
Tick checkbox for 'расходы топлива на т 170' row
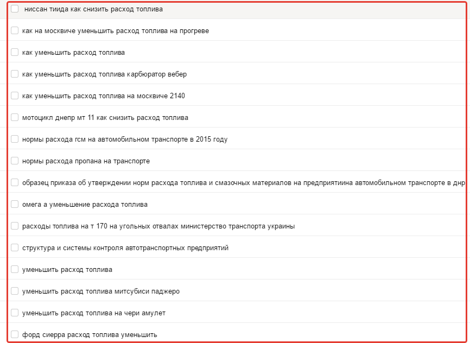15,226
